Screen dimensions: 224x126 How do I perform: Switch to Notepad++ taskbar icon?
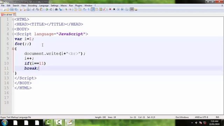pos(70,122)
